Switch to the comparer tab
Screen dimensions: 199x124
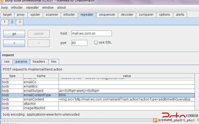click(x=146, y=15)
